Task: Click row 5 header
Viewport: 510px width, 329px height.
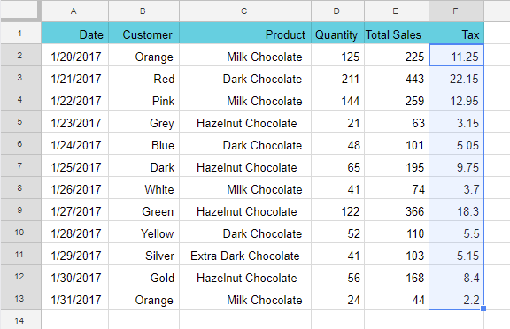Action: tap(20, 121)
